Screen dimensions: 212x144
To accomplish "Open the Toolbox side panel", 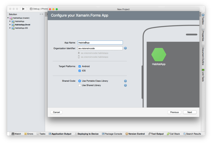I will tap(203, 19).
